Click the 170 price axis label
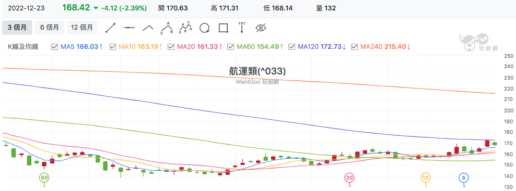This screenshot has height=191, width=516. (509, 144)
